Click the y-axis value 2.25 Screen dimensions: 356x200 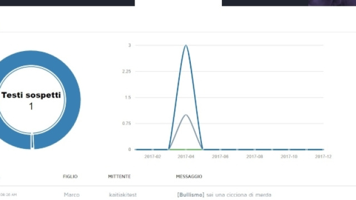(x=126, y=72)
